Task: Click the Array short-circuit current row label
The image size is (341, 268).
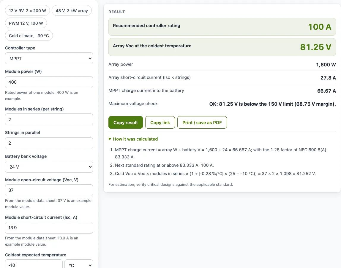Action: pyautogui.click(x=149, y=77)
